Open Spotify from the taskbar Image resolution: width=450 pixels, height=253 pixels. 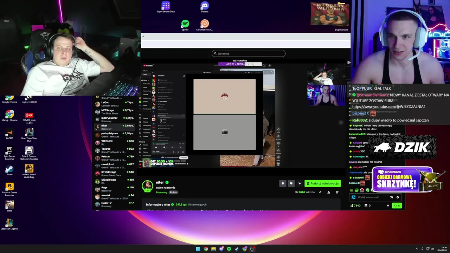click(x=229, y=249)
